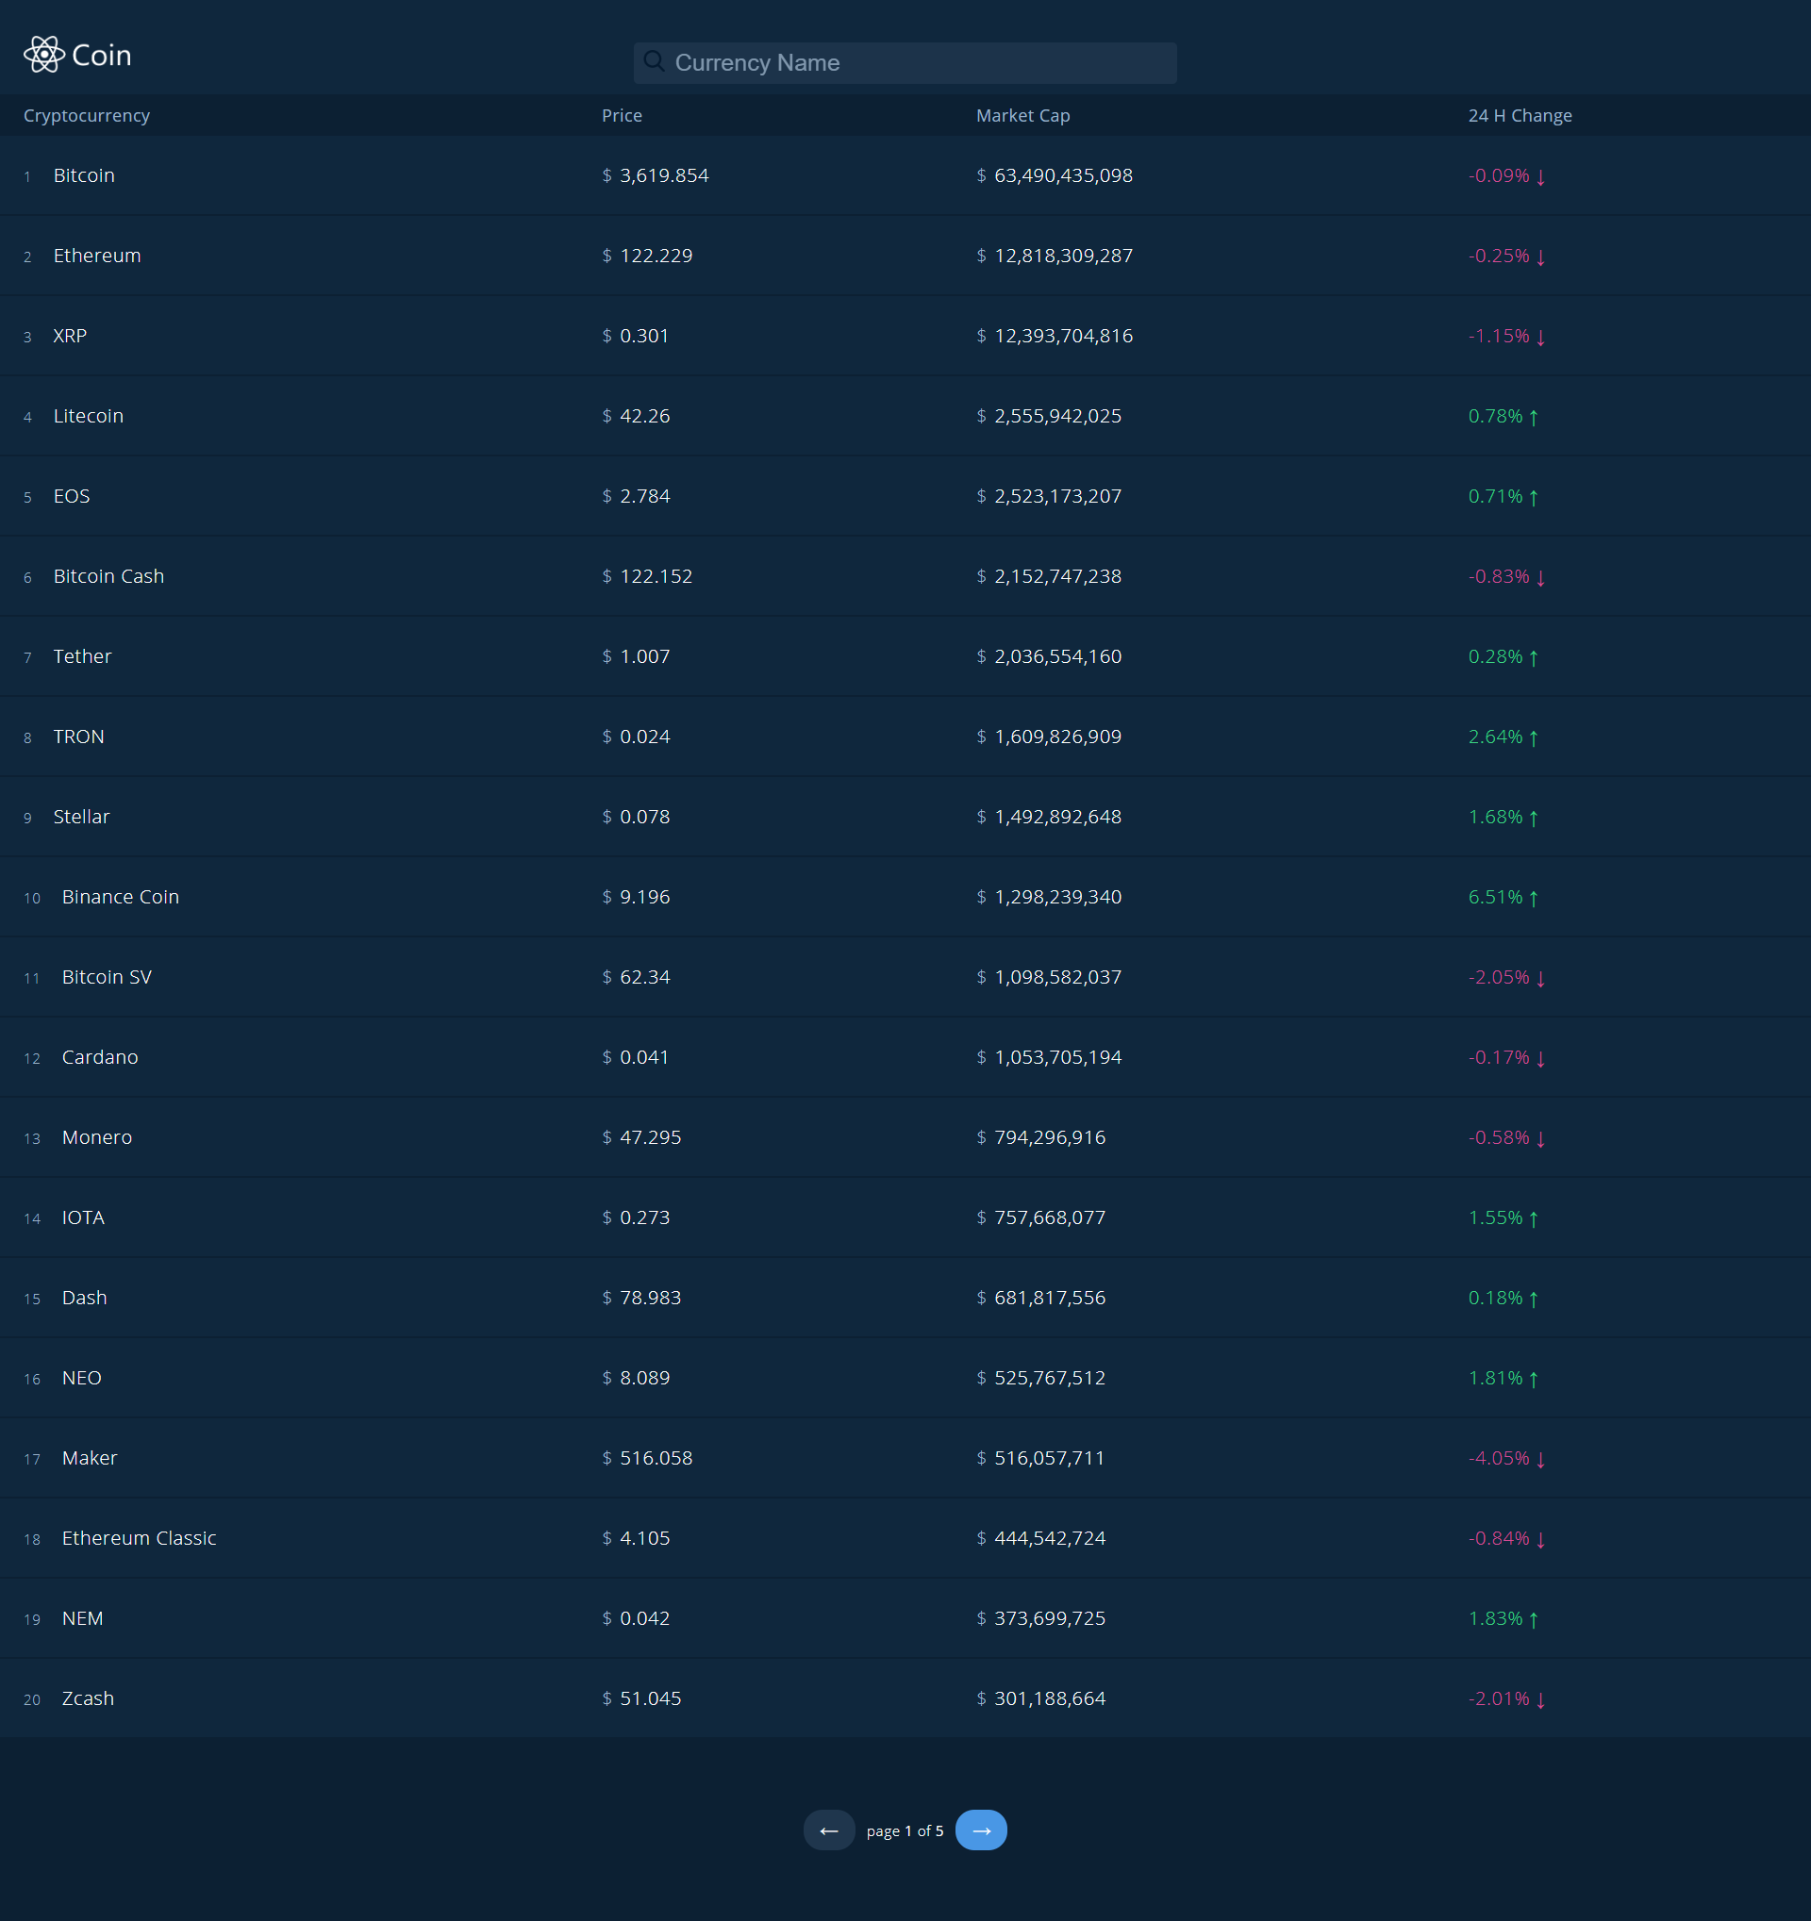This screenshot has height=1921, width=1811.
Task: Click the Maker row name
Action: pyautogui.click(x=89, y=1458)
